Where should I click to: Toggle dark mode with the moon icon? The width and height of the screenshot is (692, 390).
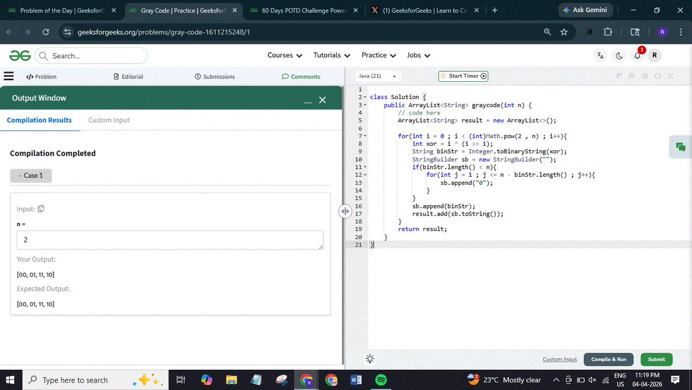click(619, 55)
